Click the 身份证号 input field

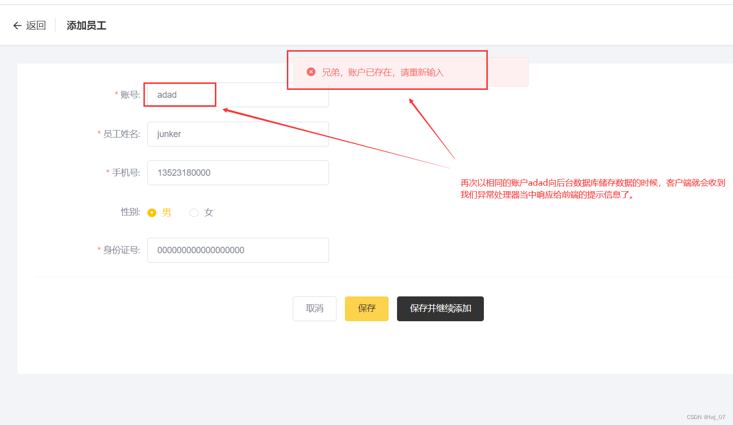tap(238, 250)
